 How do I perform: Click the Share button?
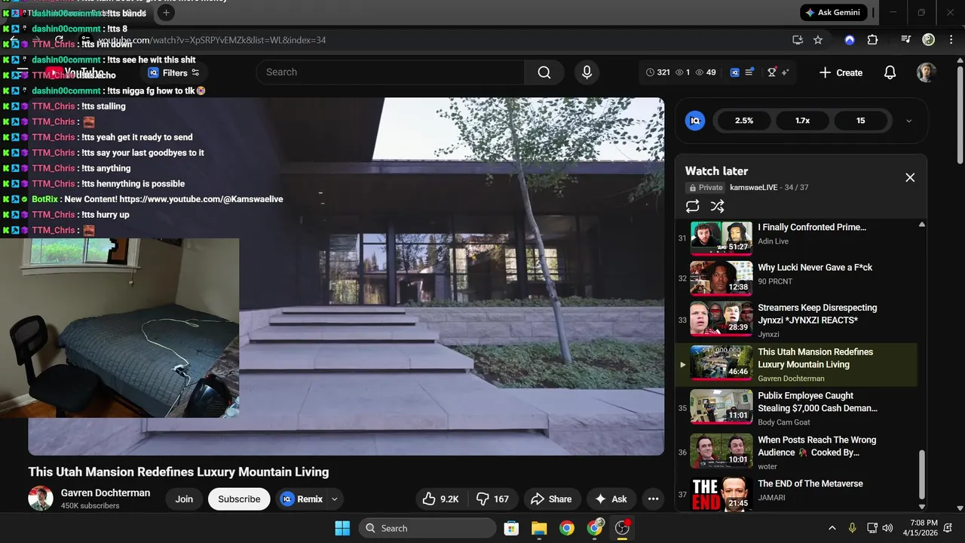[x=551, y=499]
